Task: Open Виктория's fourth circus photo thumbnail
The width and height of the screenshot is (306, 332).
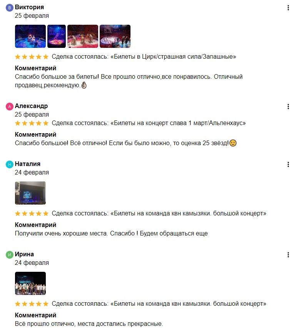Action: pos(115,36)
